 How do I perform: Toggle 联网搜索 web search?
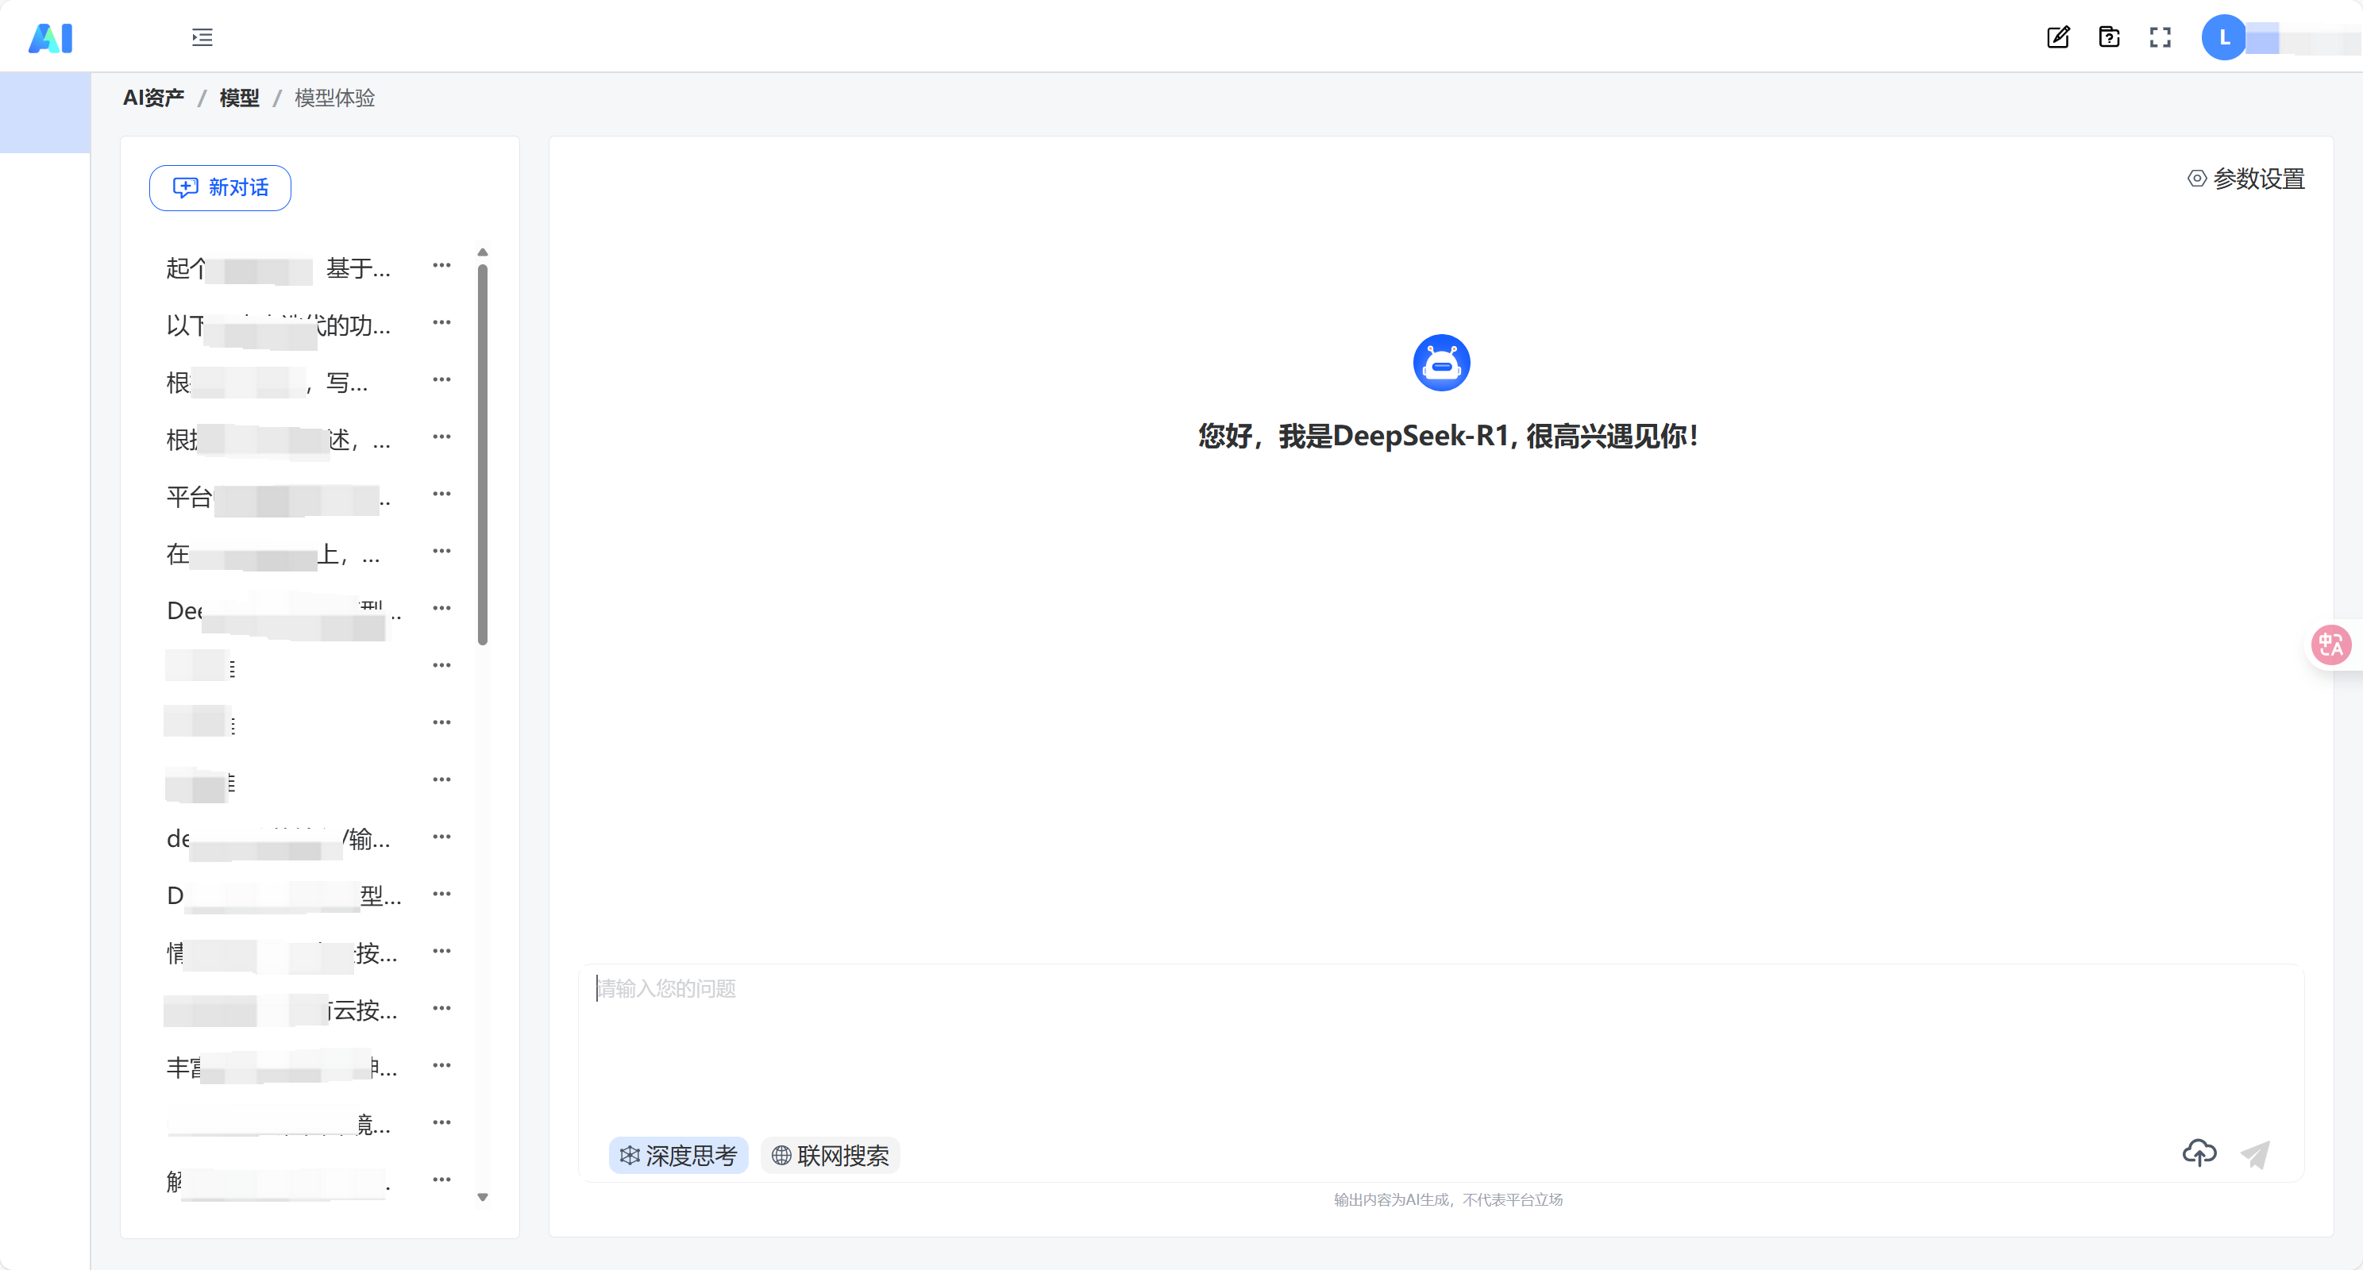tap(831, 1156)
